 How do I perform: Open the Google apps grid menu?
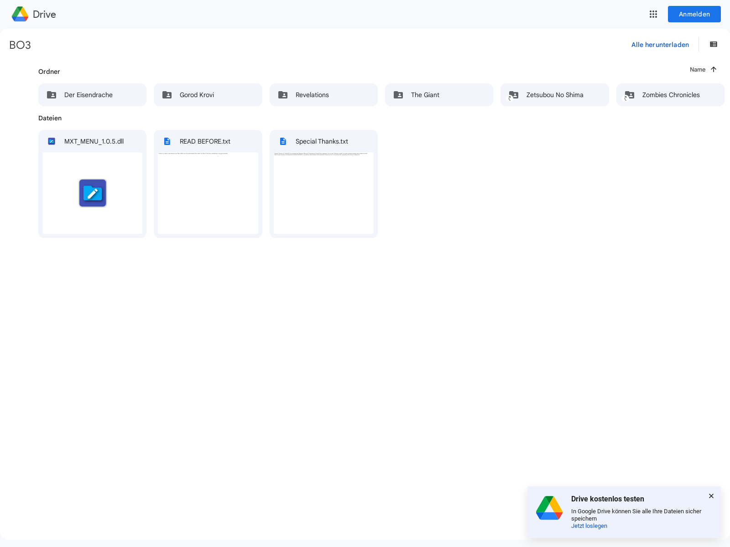[x=653, y=14]
